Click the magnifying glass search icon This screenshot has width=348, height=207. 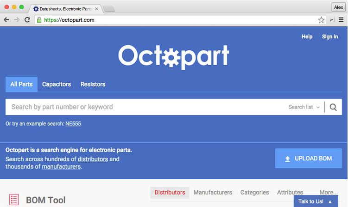[x=333, y=107]
